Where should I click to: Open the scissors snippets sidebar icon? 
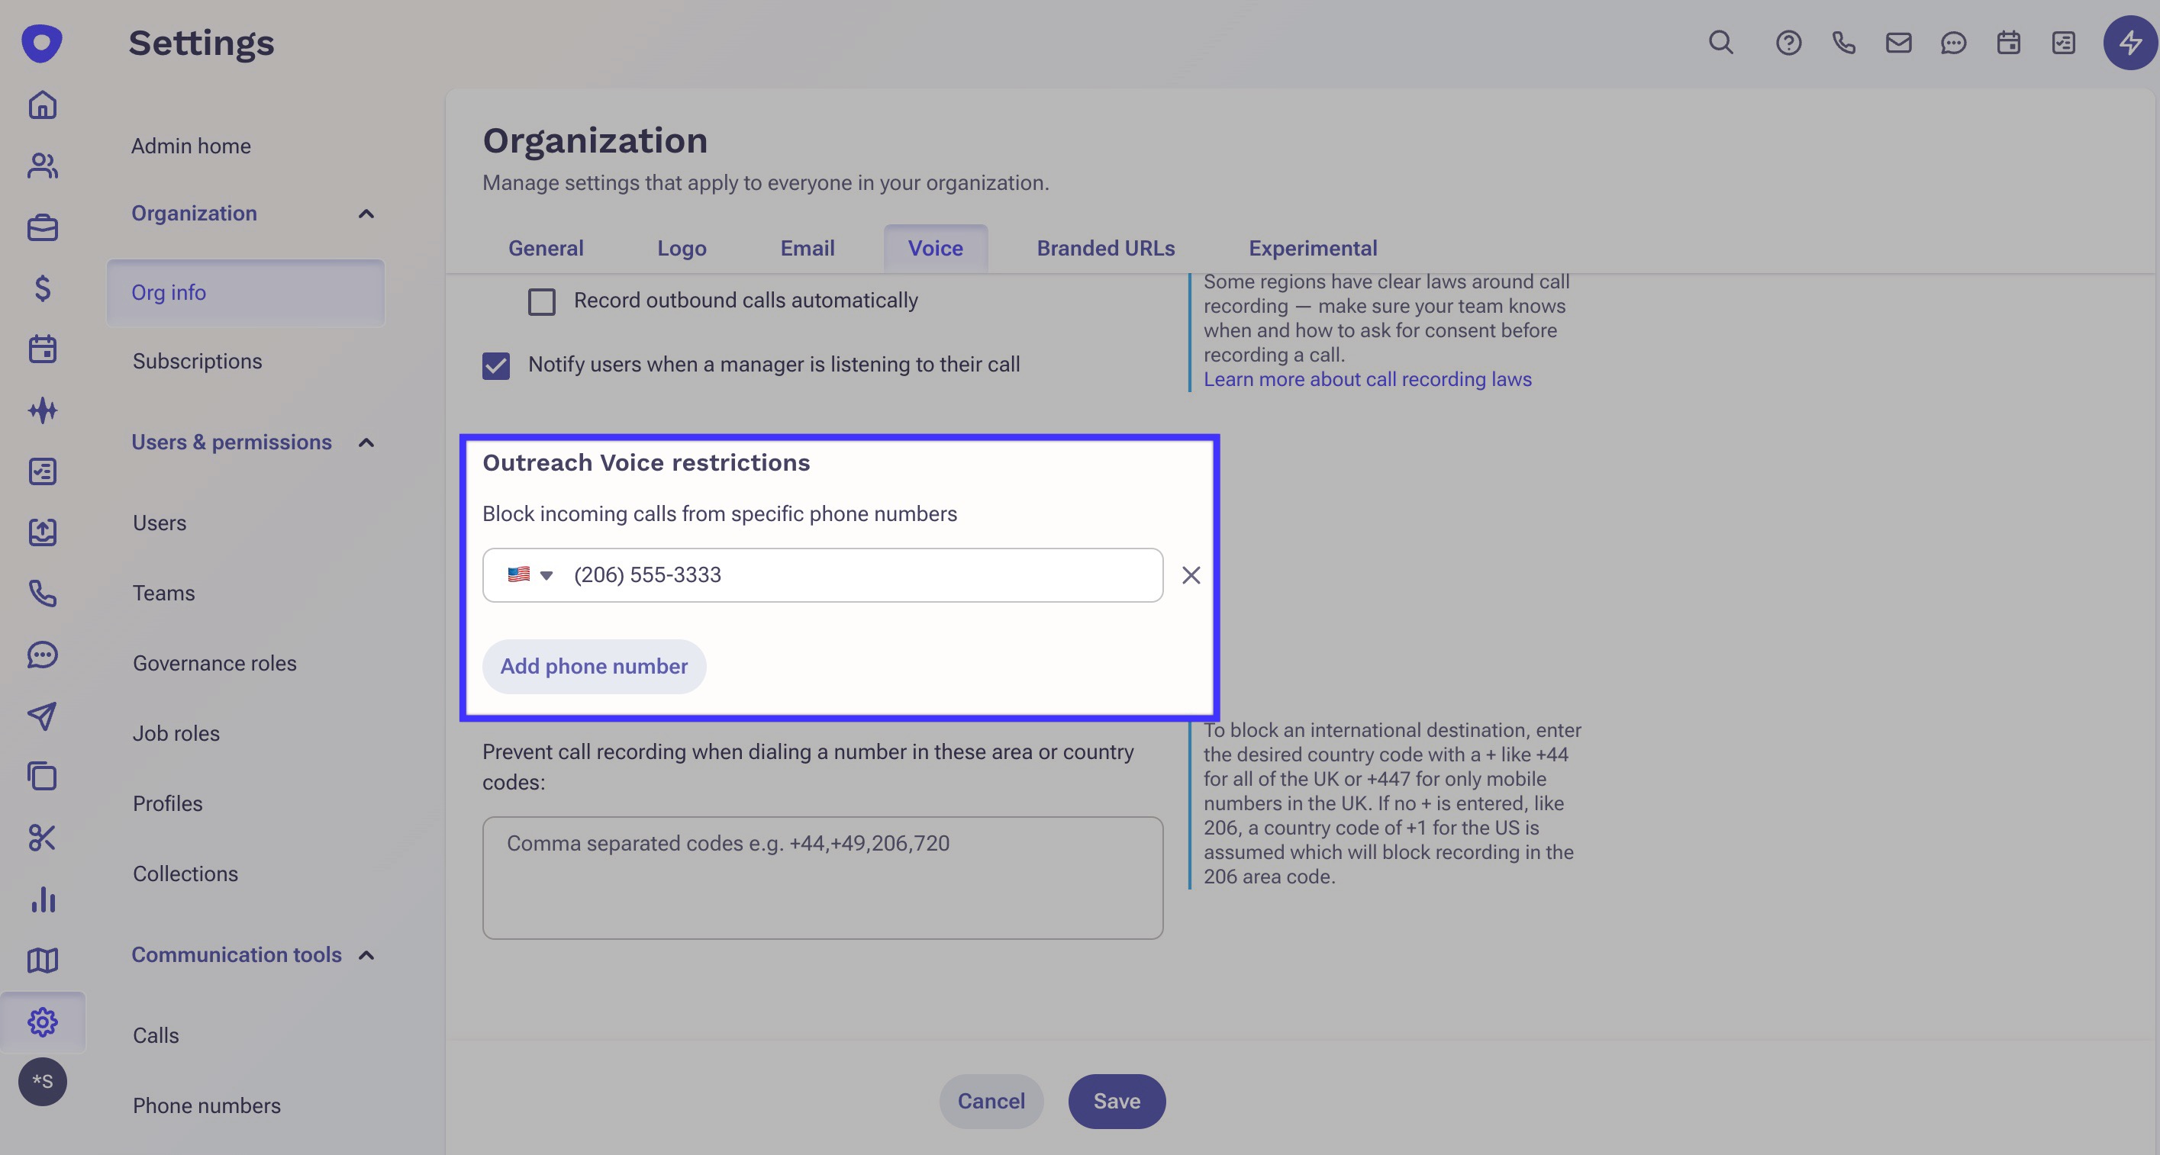tap(42, 838)
